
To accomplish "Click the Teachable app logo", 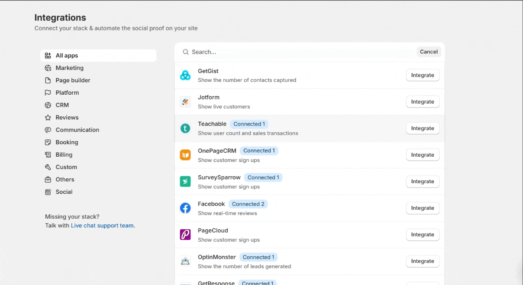I will click(185, 128).
